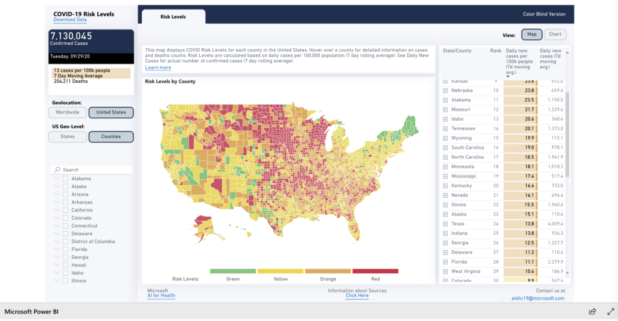This screenshot has width=618, height=321.
Task: Click the Red risk level legend swatch
Action: click(x=375, y=272)
